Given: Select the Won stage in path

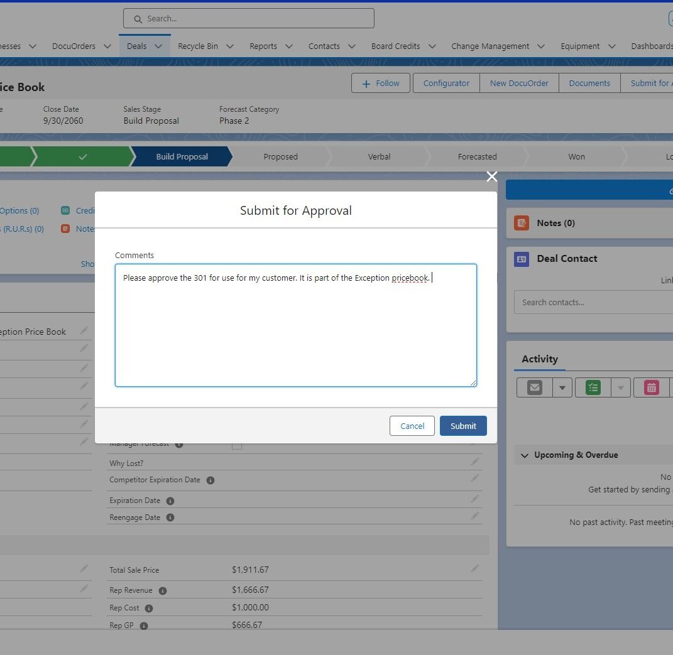Looking at the screenshot, I should coord(576,156).
